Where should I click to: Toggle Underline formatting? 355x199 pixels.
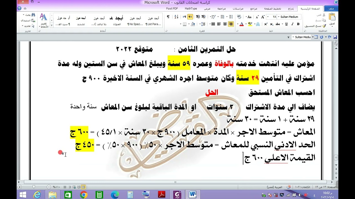[x=286, y=24]
